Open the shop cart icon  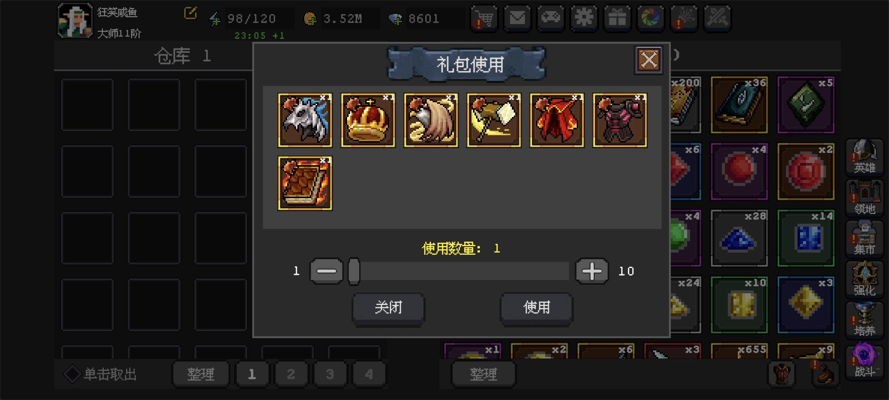484,18
